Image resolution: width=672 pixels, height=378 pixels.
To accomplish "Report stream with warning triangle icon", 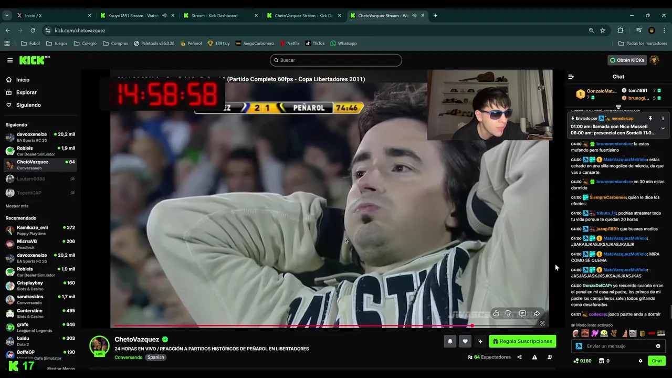I will click(x=534, y=357).
